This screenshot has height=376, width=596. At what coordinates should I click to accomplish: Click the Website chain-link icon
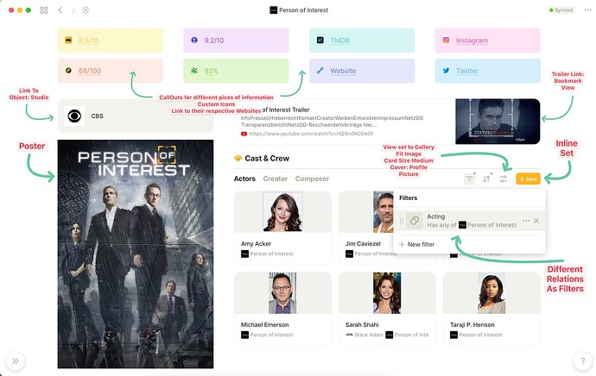(320, 71)
